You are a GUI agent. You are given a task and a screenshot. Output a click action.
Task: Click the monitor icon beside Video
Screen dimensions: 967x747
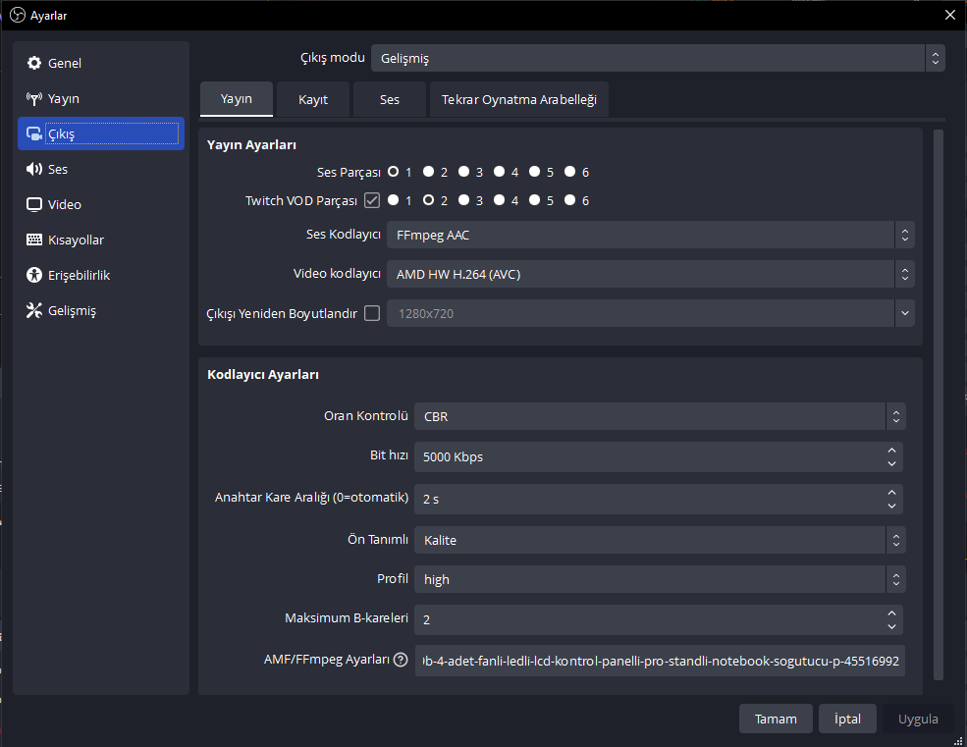pyautogui.click(x=34, y=205)
